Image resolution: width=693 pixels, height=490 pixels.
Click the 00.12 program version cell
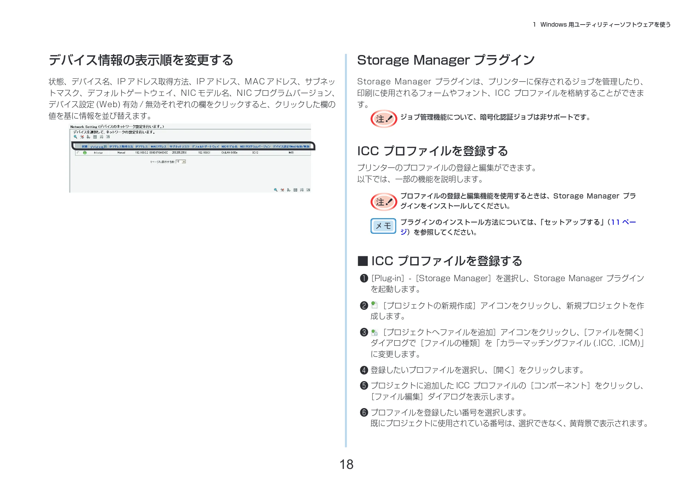[x=255, y=152]
